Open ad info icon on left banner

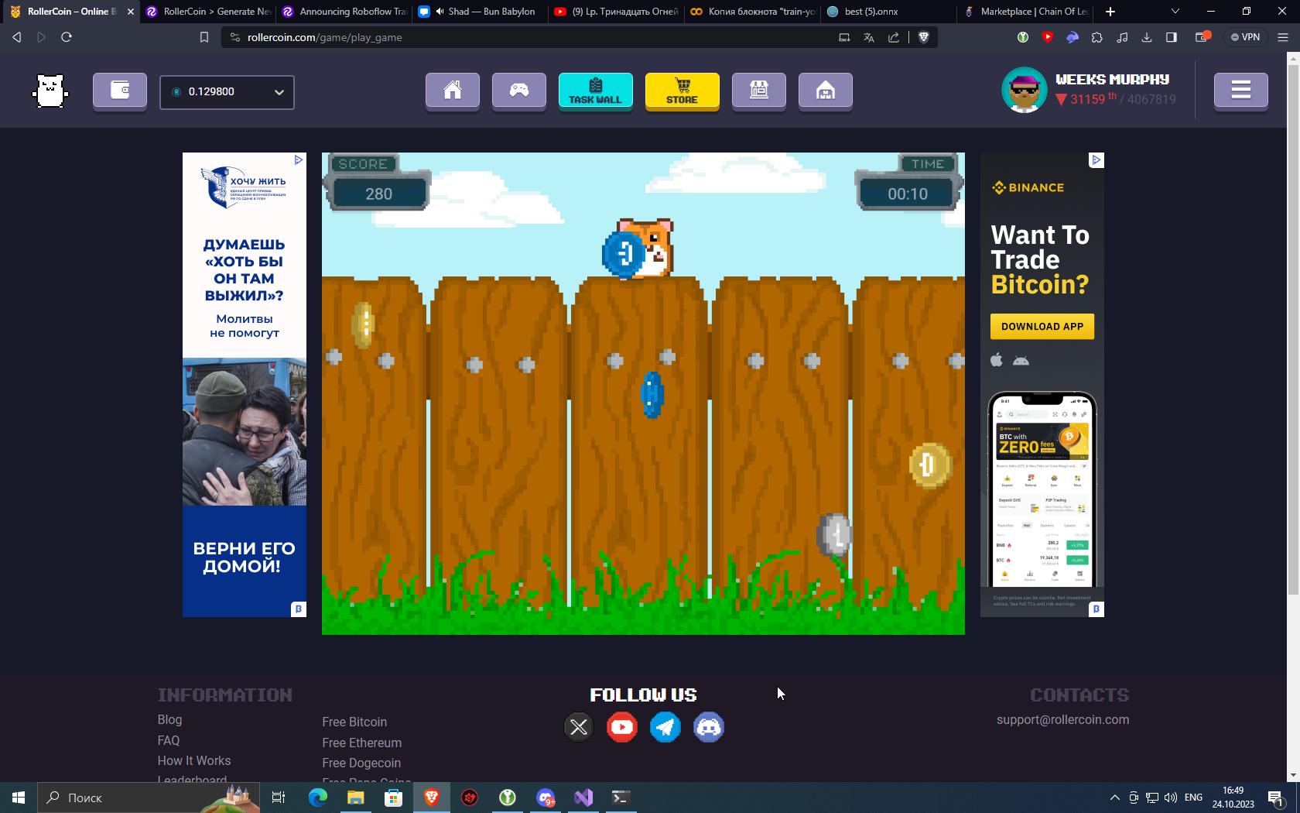coord(298,160)
